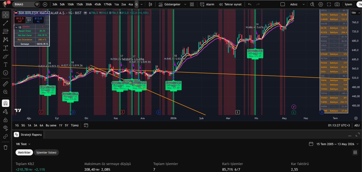Click the TUPRS row in watchlist table
This screenshot has height=172, width=362.
(334, 102)
